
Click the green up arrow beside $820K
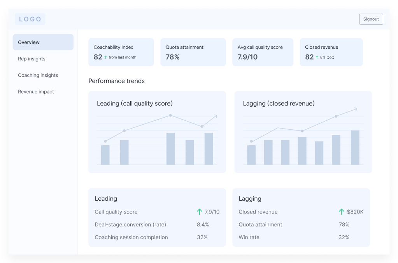(342, 212)
